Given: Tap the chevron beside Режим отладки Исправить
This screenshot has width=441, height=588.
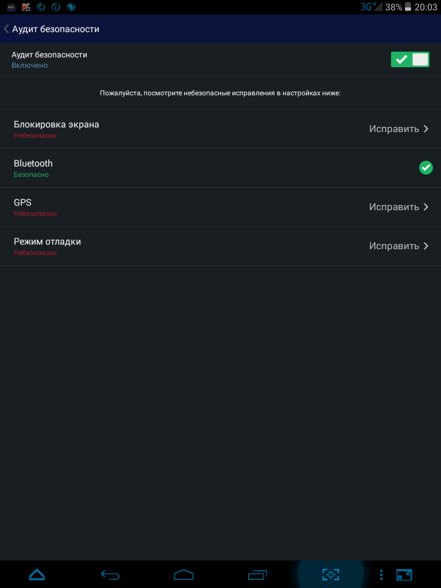Looking at the screenshot, I should point(425,246).
